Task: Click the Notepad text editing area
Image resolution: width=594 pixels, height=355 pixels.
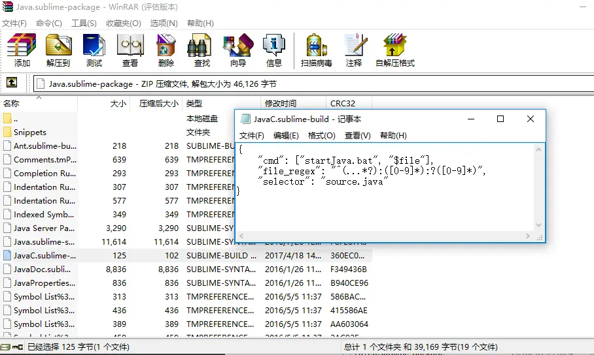Action: pyautogui.click(x=386, y=187)
